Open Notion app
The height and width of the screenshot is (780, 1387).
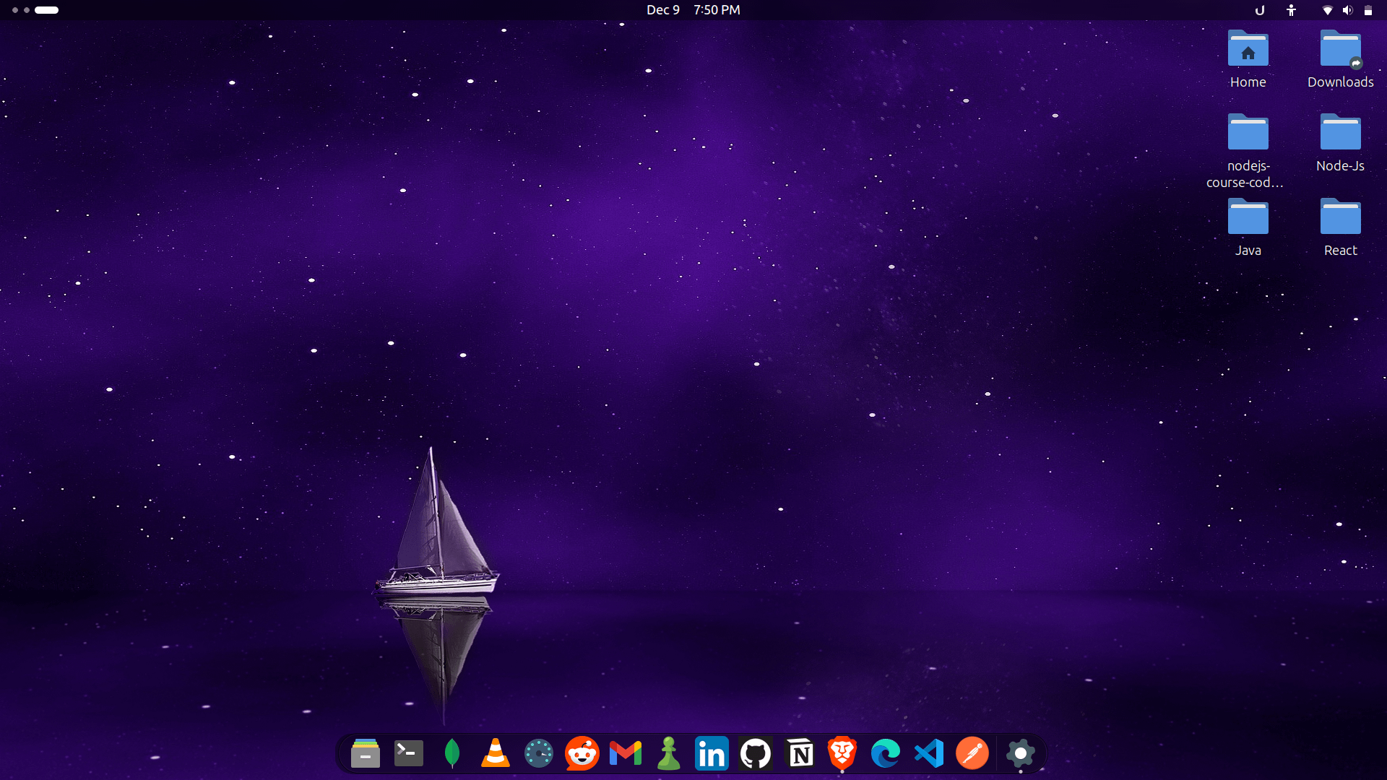click(x=799, y=754)
